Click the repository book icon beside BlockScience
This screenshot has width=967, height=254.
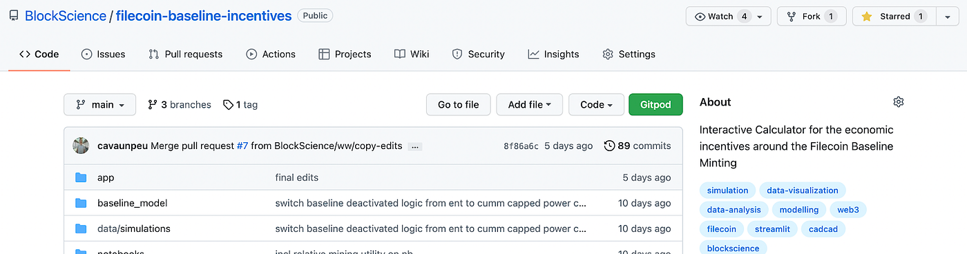(14, 16)
